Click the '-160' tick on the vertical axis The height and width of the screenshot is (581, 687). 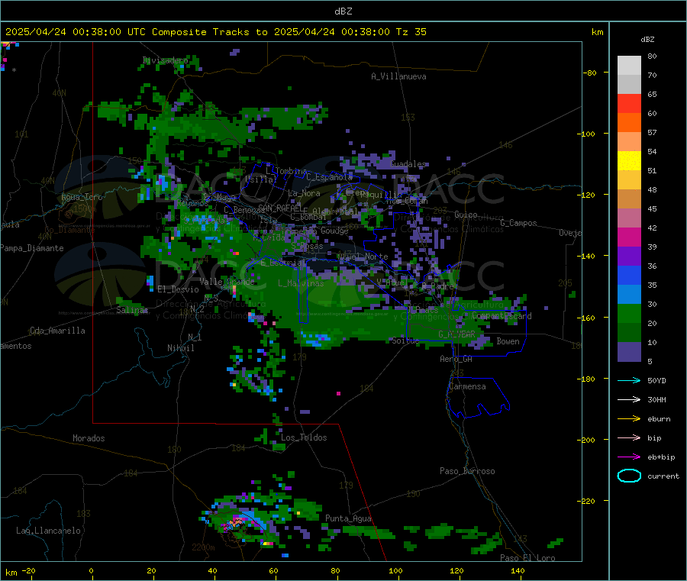click(x=587, y=318)
